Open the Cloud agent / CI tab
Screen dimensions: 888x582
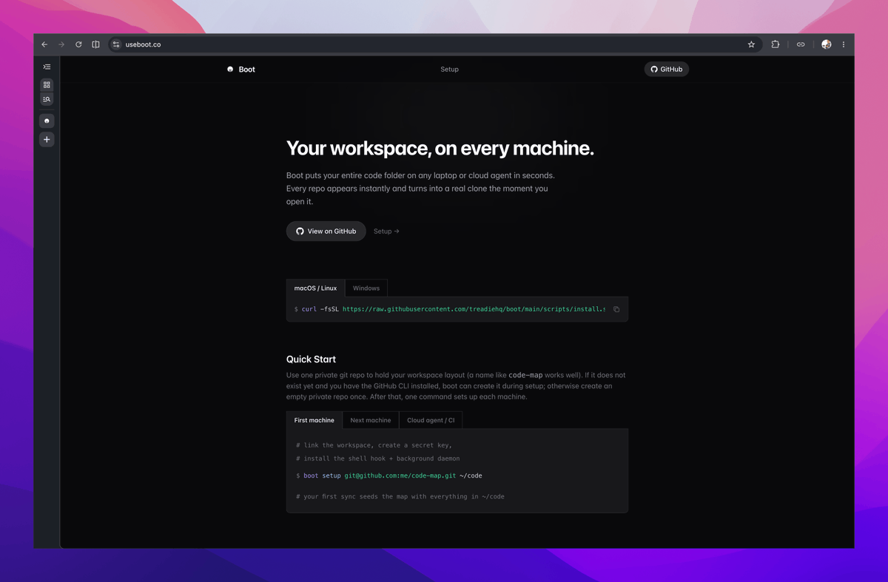tap(431, 420)
